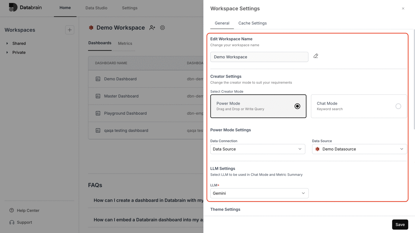This screenshot has height=233, width=415.
Task: Open the invite members icon beside Demo Workspace
Action: [152, 28]
